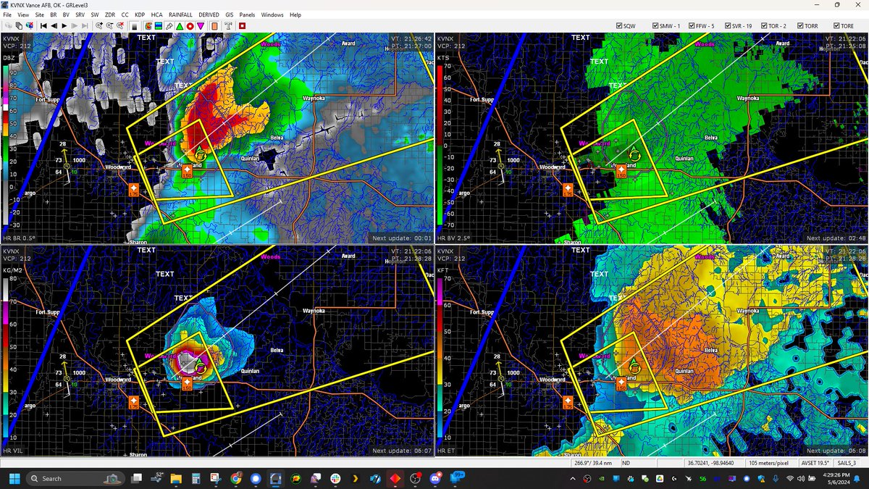The image size is (869, 489).
Task: Open the ZDR product menu
Action: coord(109,14)
